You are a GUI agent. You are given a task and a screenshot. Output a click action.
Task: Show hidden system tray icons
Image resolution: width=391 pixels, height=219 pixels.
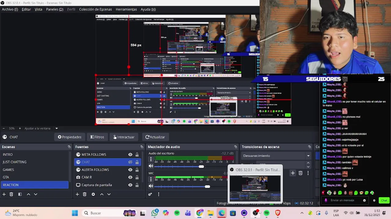[302, 213]
